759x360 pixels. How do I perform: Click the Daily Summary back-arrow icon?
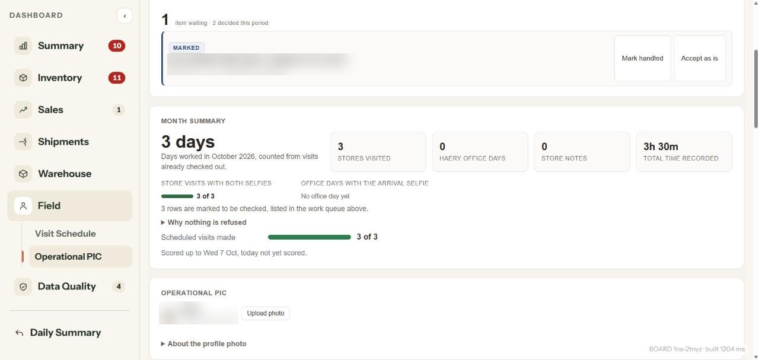point(20,333)
